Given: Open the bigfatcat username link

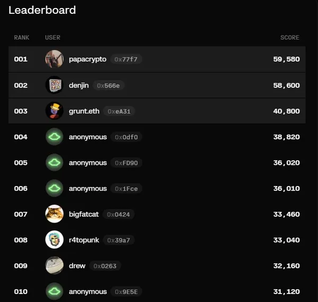Looking at the screenshot, I should (84, 214).
